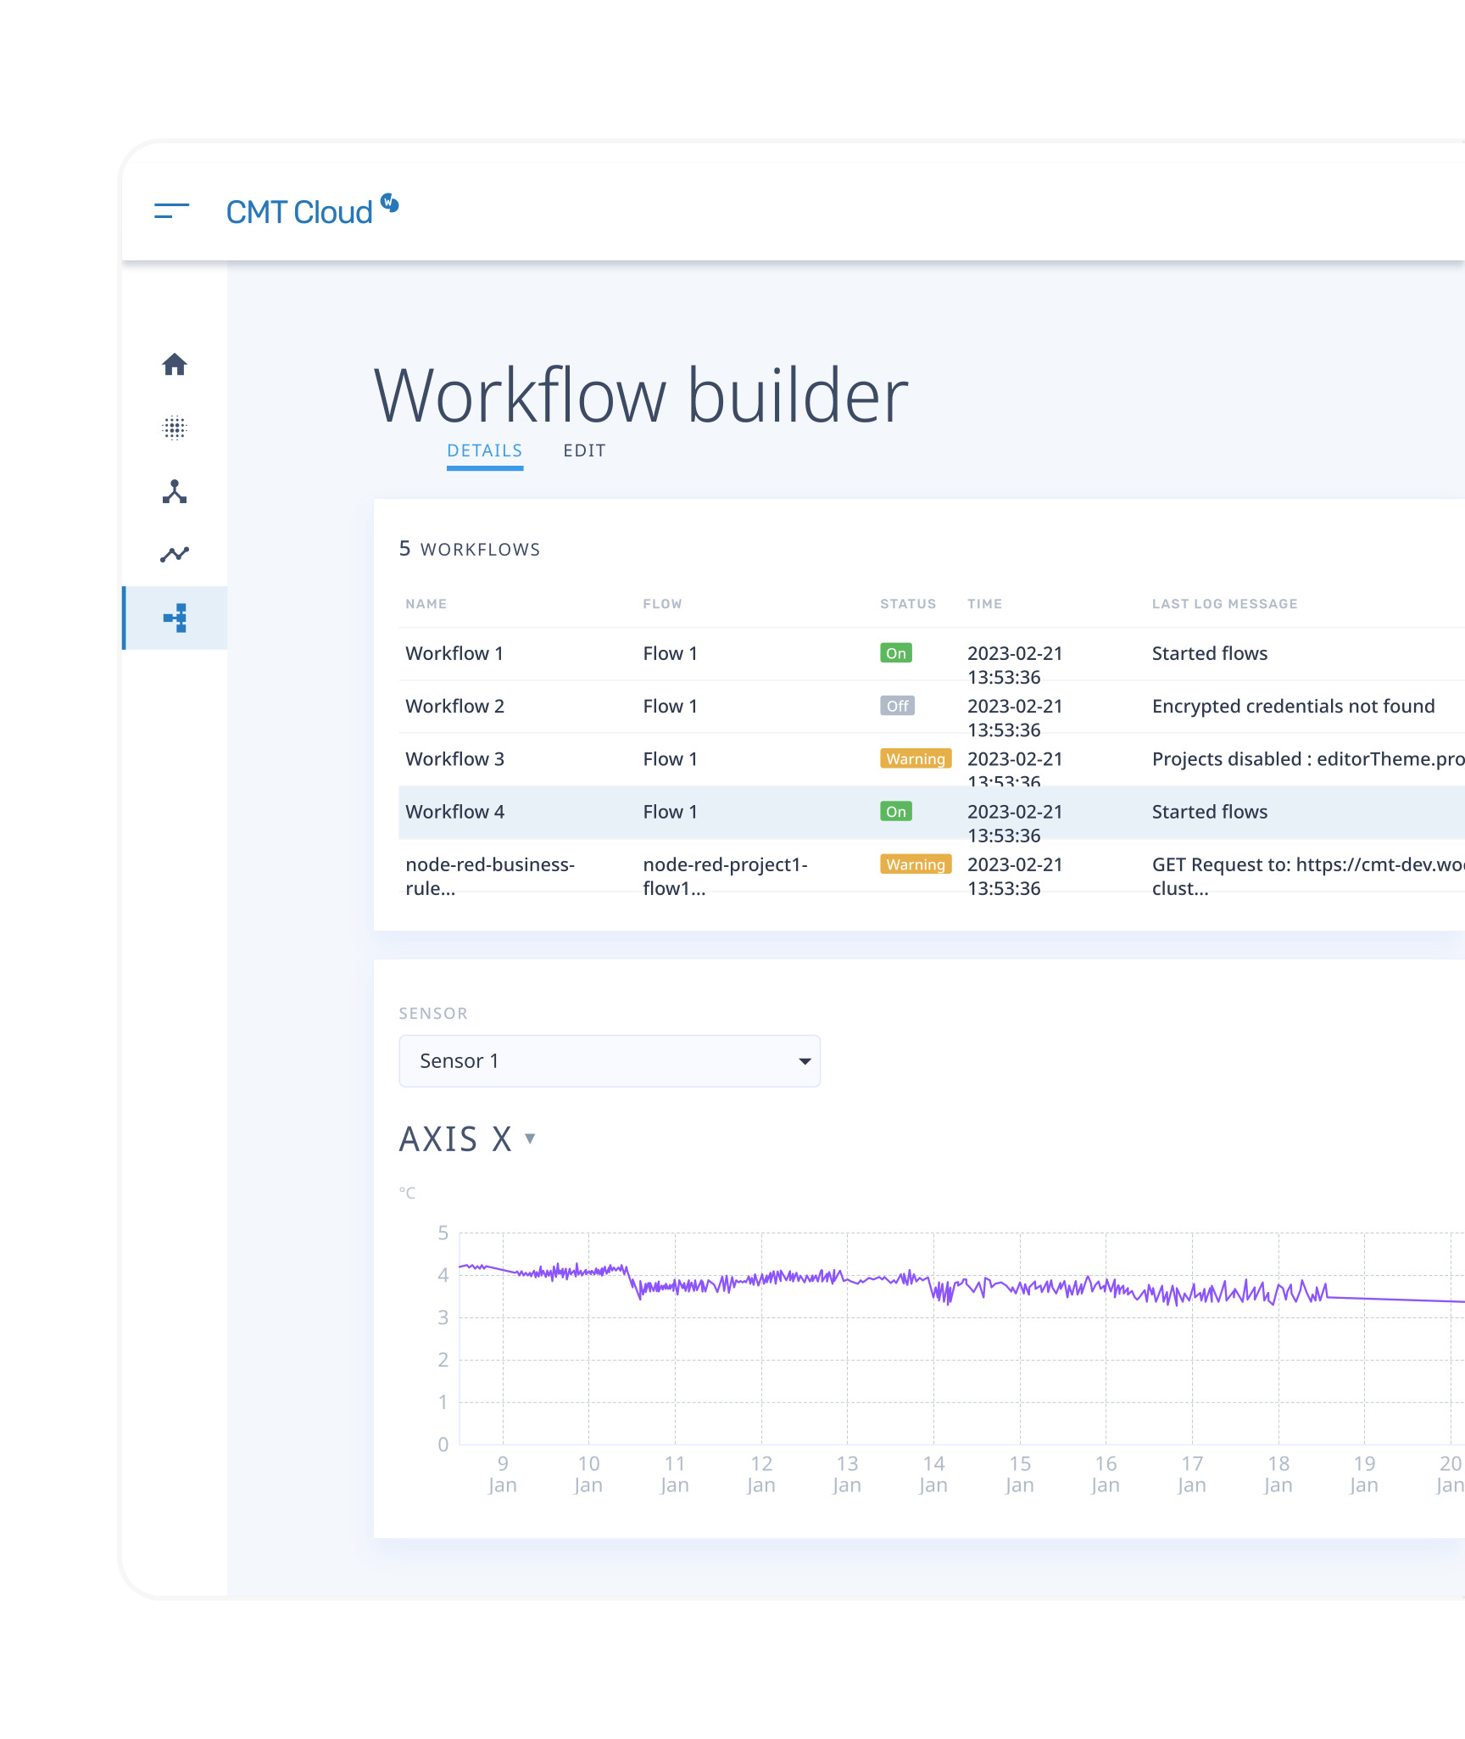Click the GET Request log message
1465x1739 pixels.
click(1308, 876)
